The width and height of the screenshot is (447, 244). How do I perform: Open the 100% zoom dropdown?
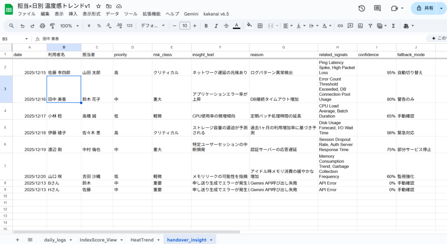pyautogui.click(x=69, y=26)
